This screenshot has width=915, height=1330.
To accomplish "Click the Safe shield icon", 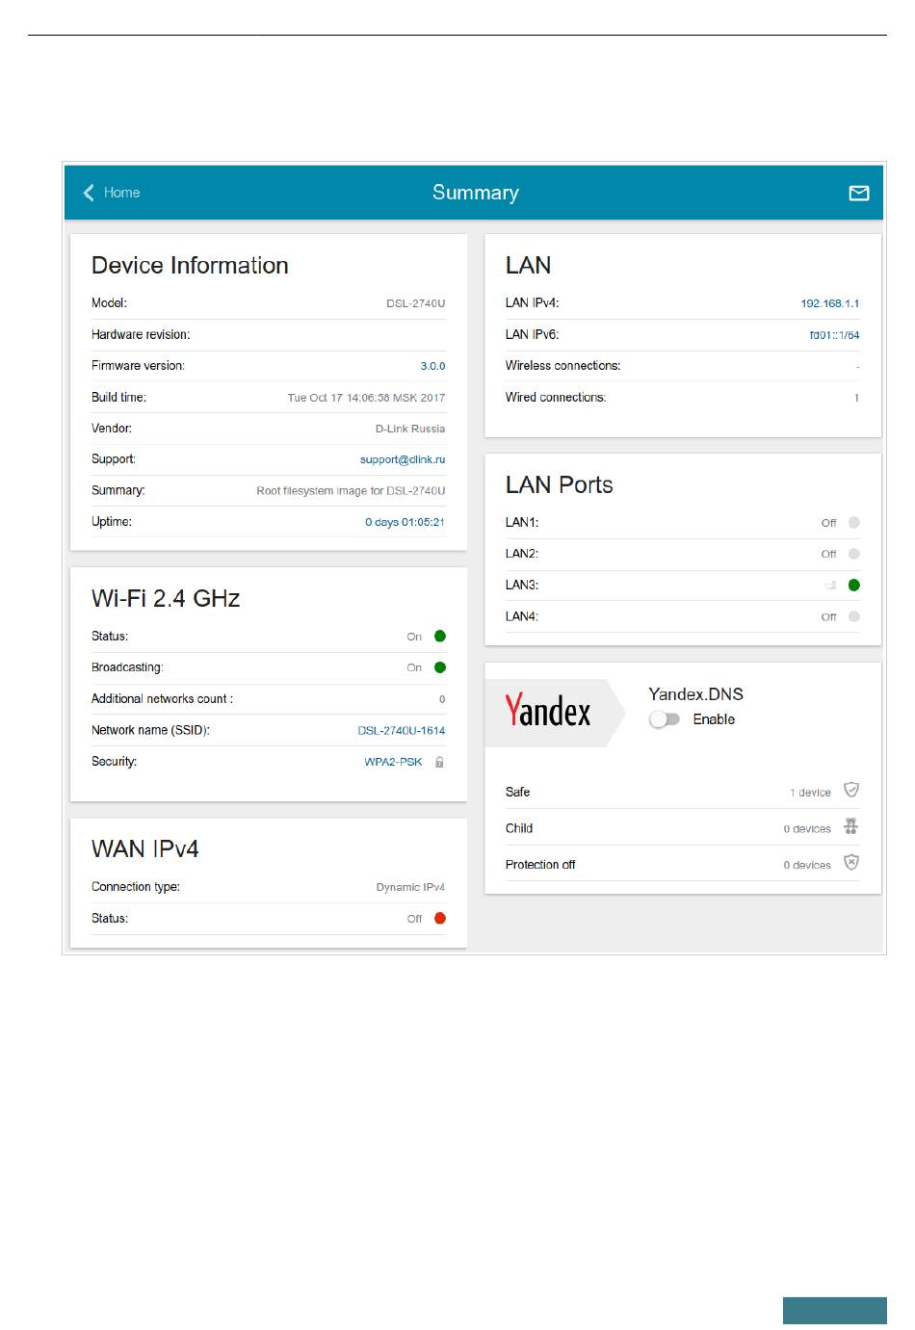I will 851,790.
